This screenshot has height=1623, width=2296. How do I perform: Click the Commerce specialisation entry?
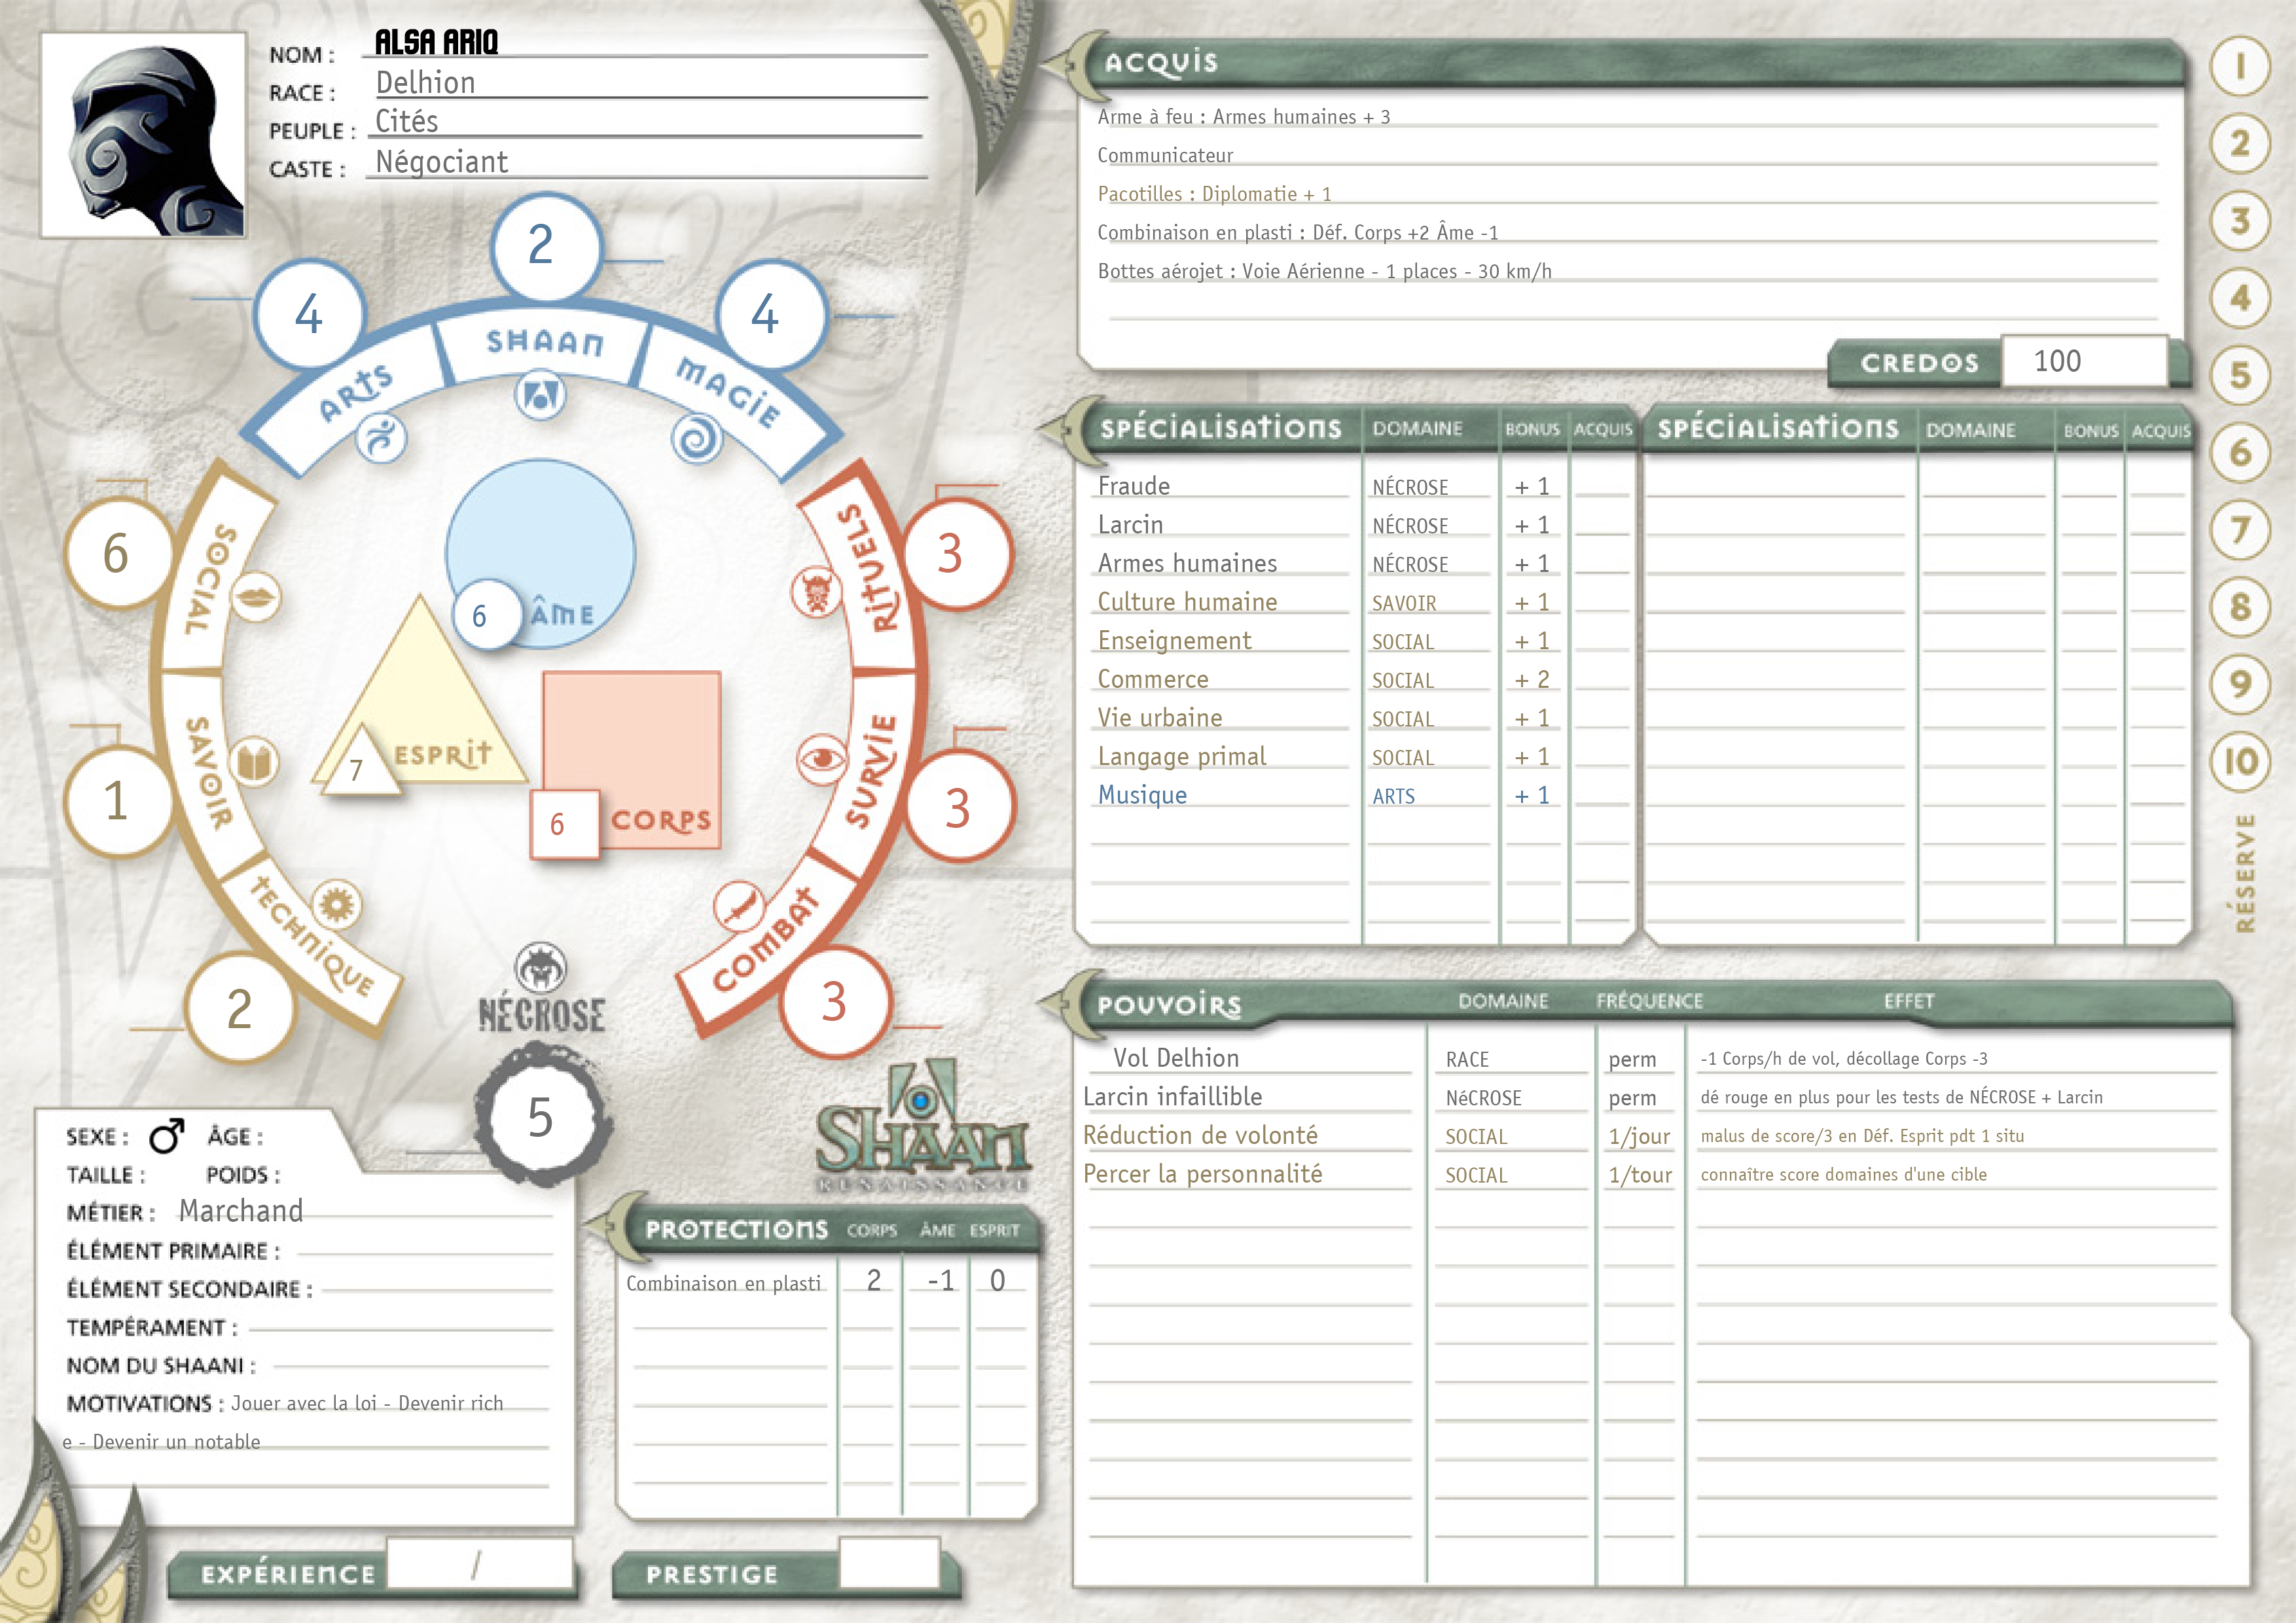click(1153, 679)
